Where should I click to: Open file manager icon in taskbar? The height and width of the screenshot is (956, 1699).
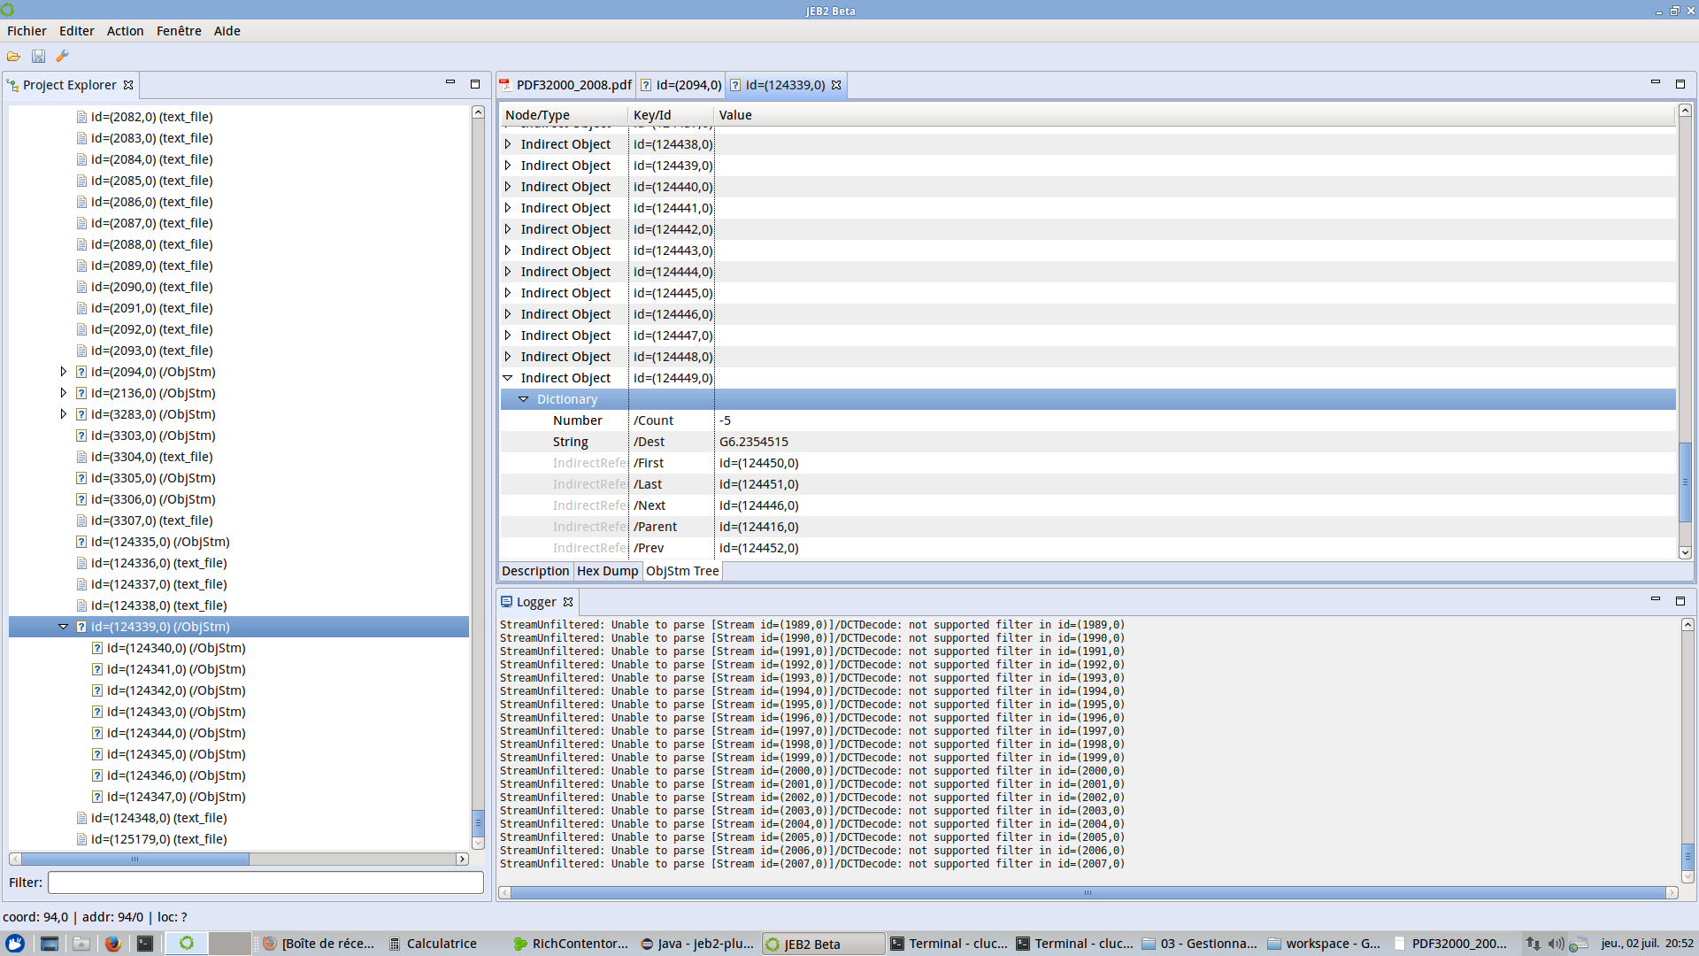click(81, 944)
